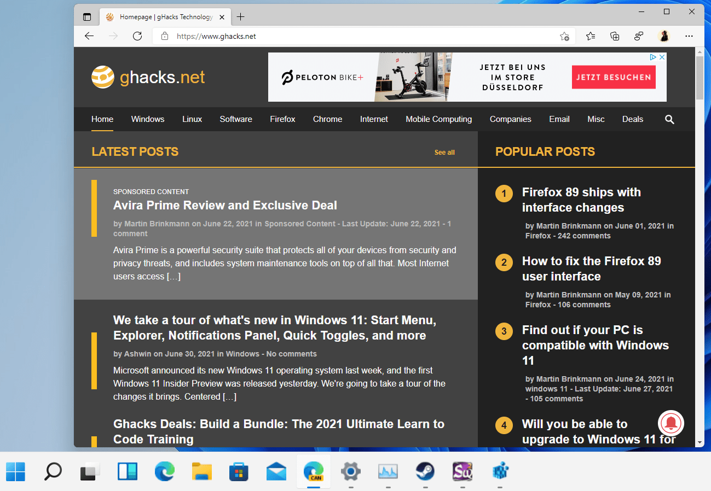Open Microsoft Store from taskbar

pyautogui.click(x=239, y=471)
